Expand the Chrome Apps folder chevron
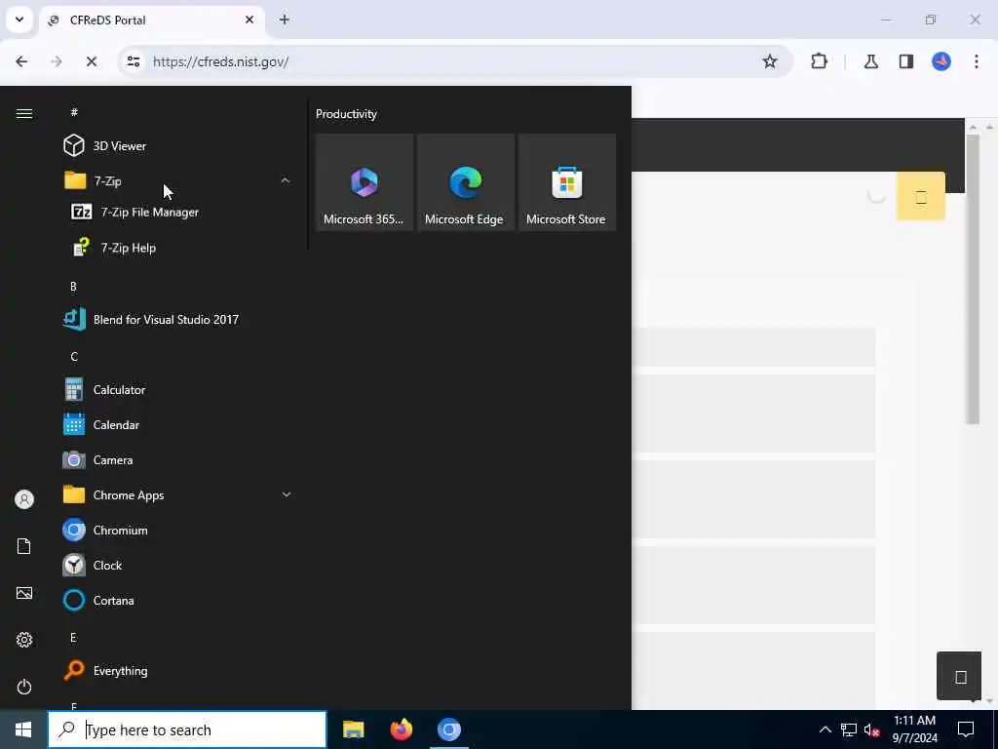998x749 pixels. click(287, 494)
